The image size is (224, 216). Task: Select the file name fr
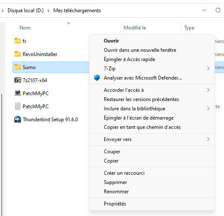[x=24, y=41]
